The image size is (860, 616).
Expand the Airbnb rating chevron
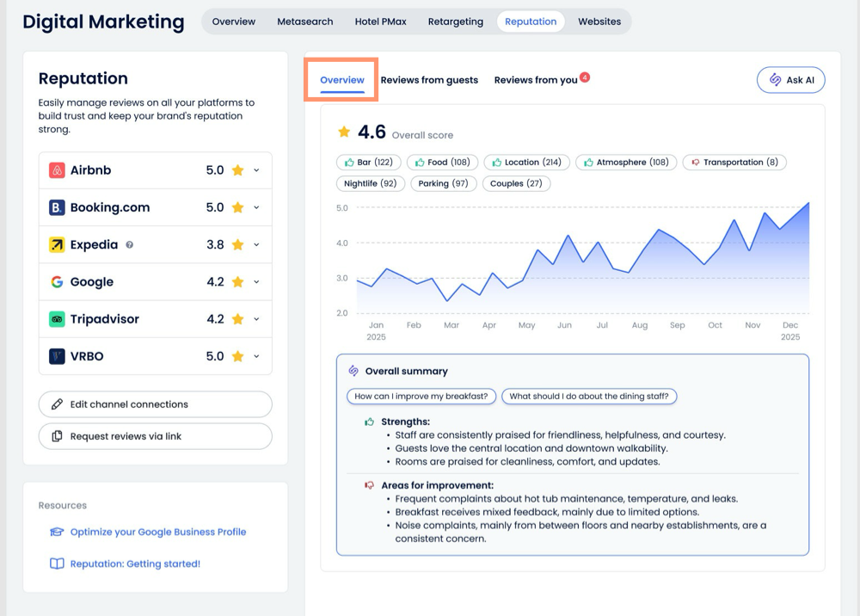click(x=256, y=170)
